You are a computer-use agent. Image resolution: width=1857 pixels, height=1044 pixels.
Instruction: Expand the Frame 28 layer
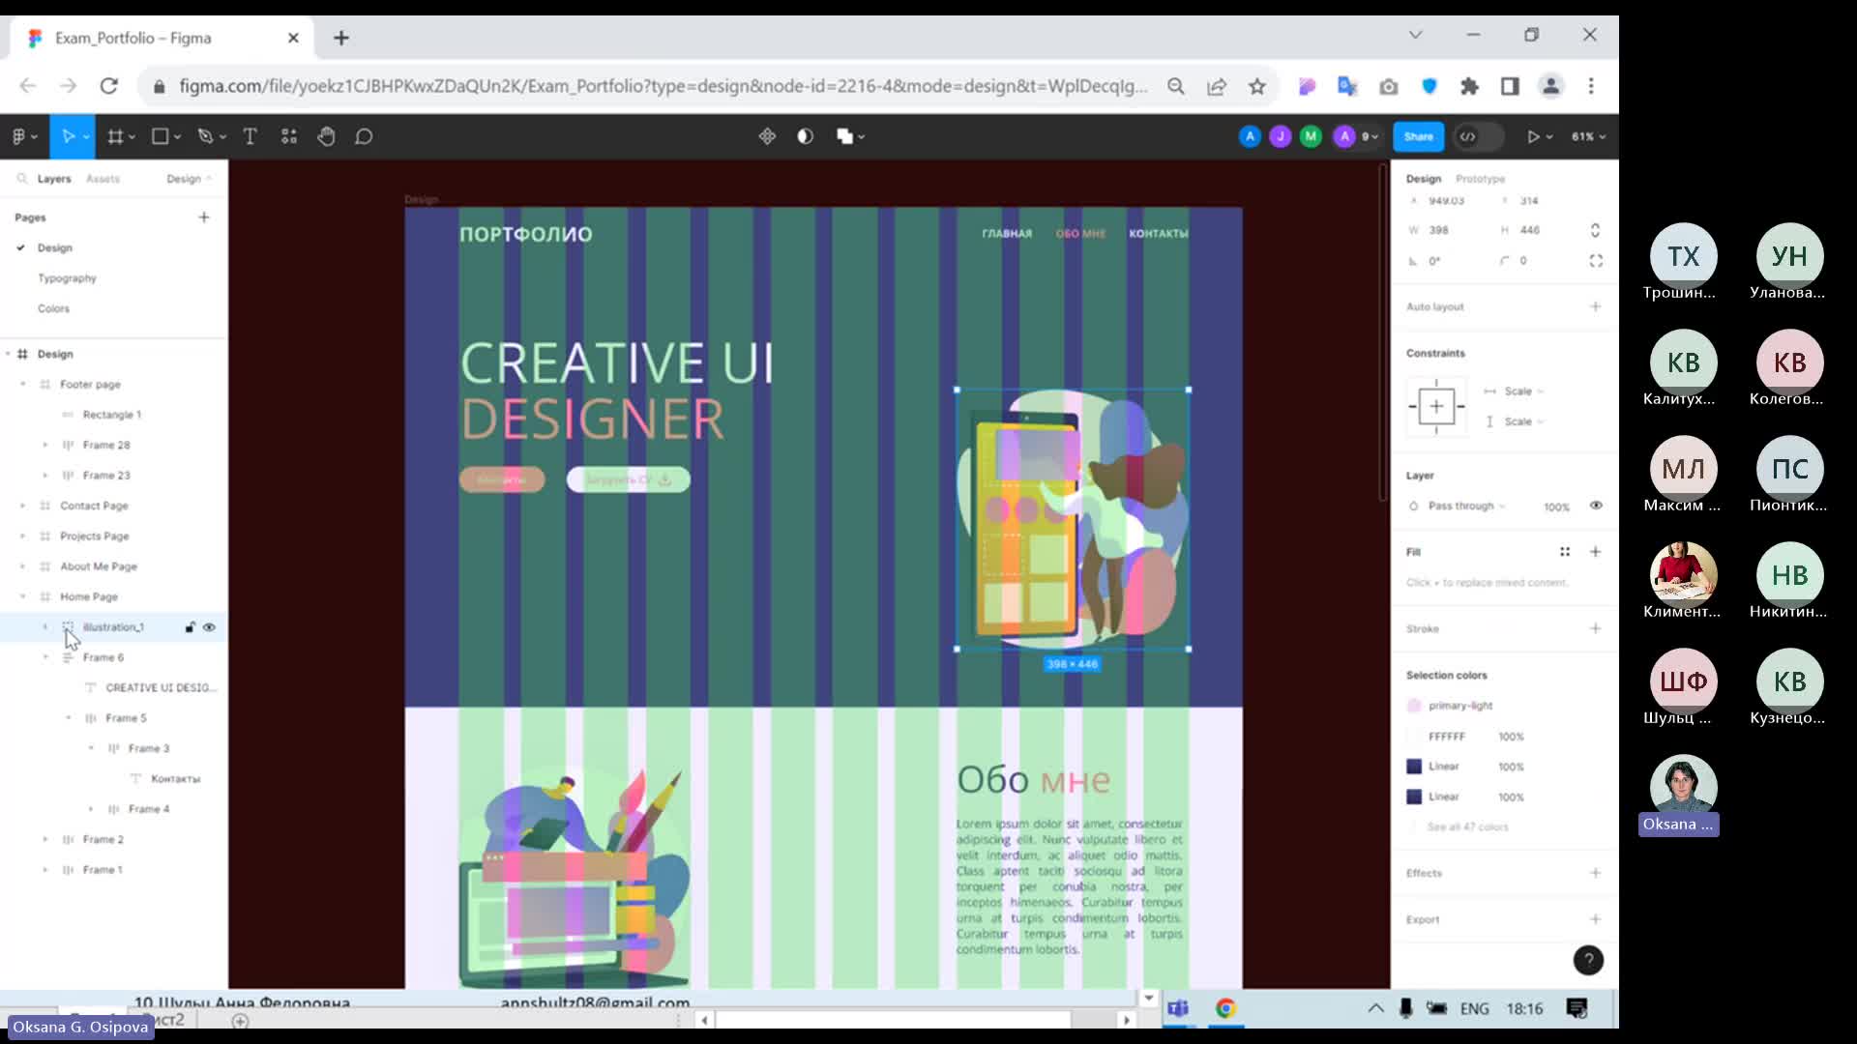coord(44,445)
